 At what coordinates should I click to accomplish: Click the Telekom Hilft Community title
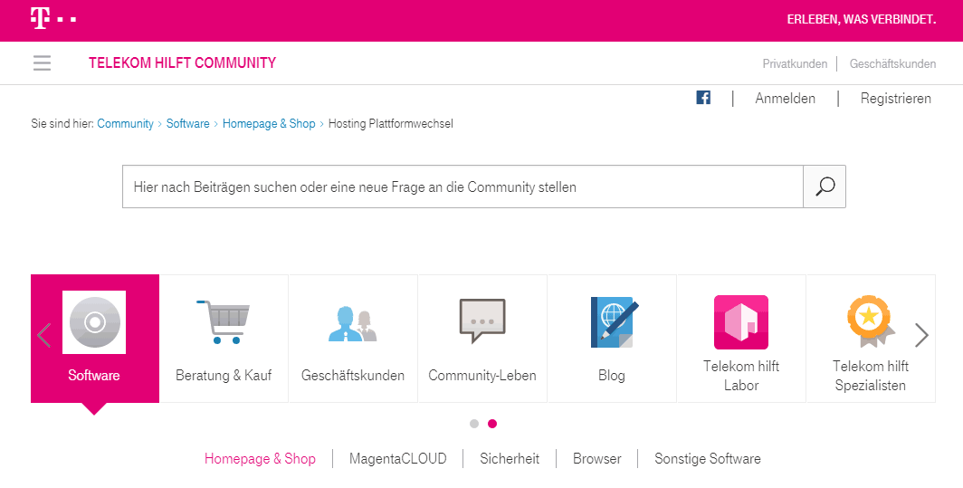(183, 62)
